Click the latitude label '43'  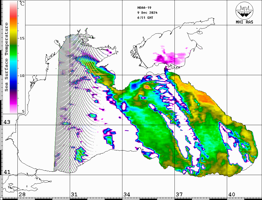(x=7, y=122)
